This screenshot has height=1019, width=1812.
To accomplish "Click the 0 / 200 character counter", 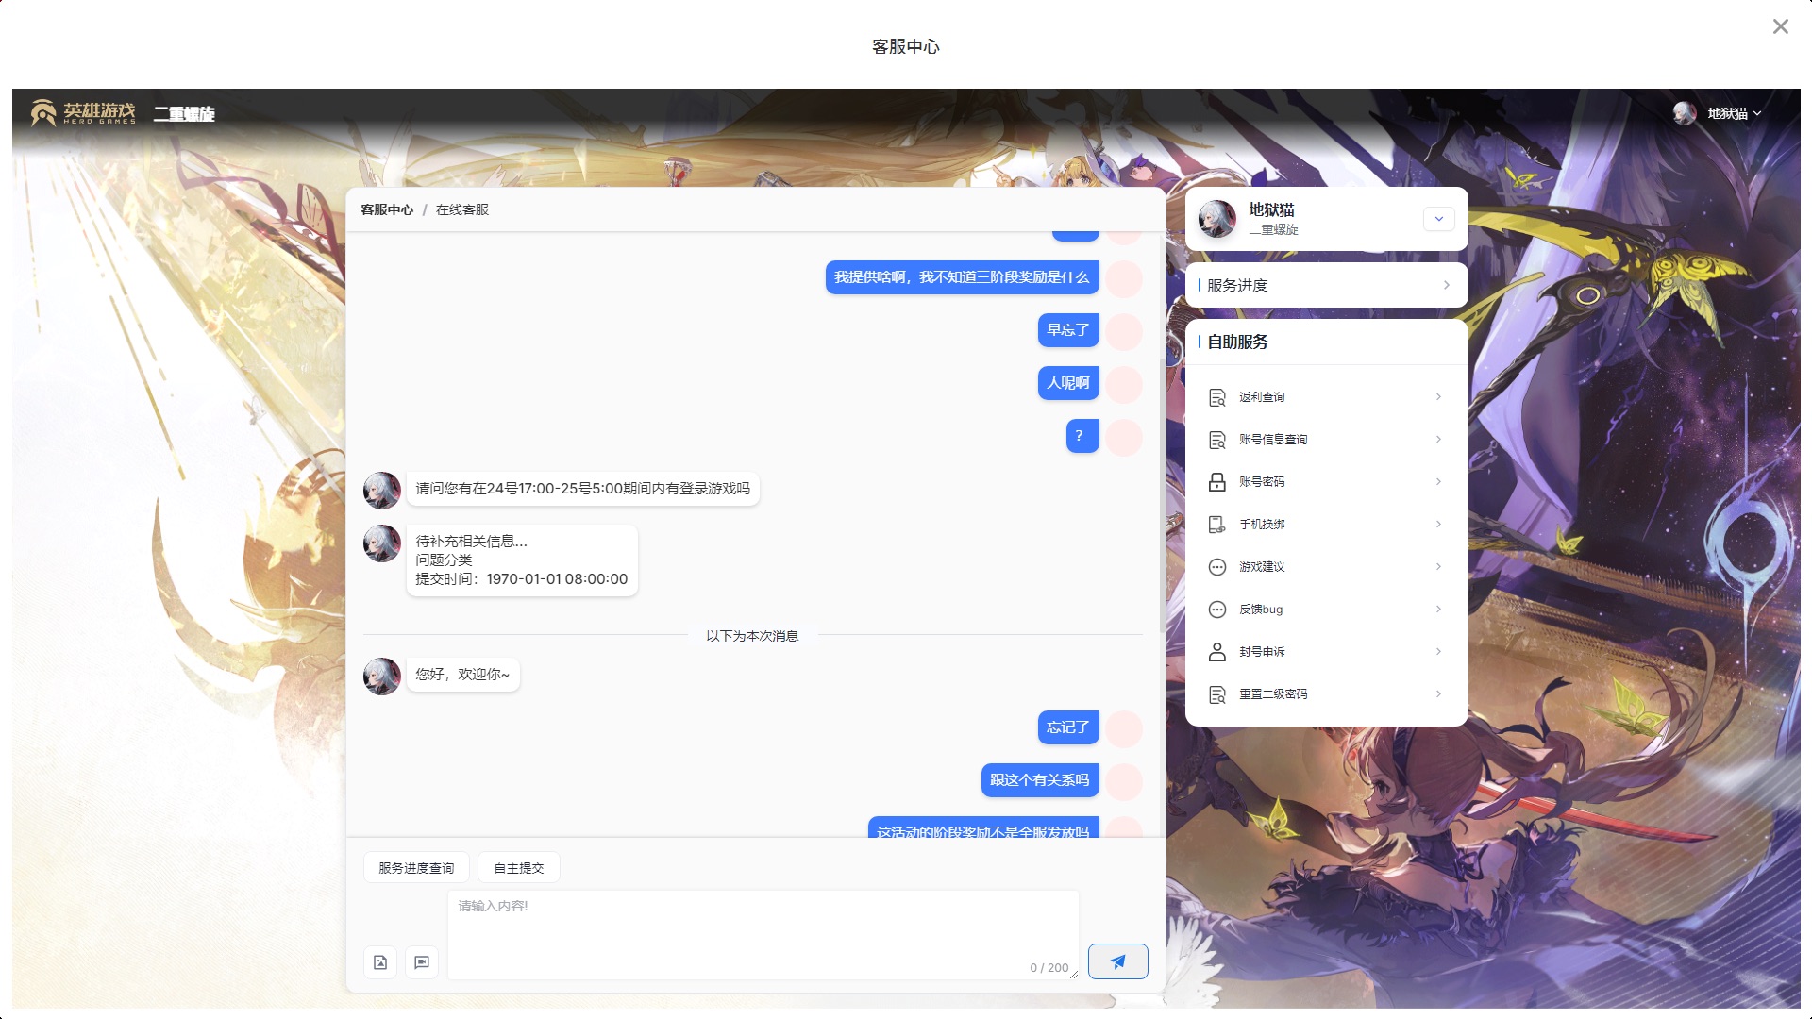I will tap(1049, 968).
